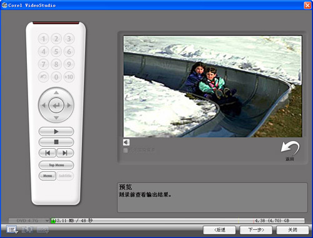Open the DVD 4.7G disc size dropdown
The height and width of the screenshot is (238, 313).
pos(29,221)
